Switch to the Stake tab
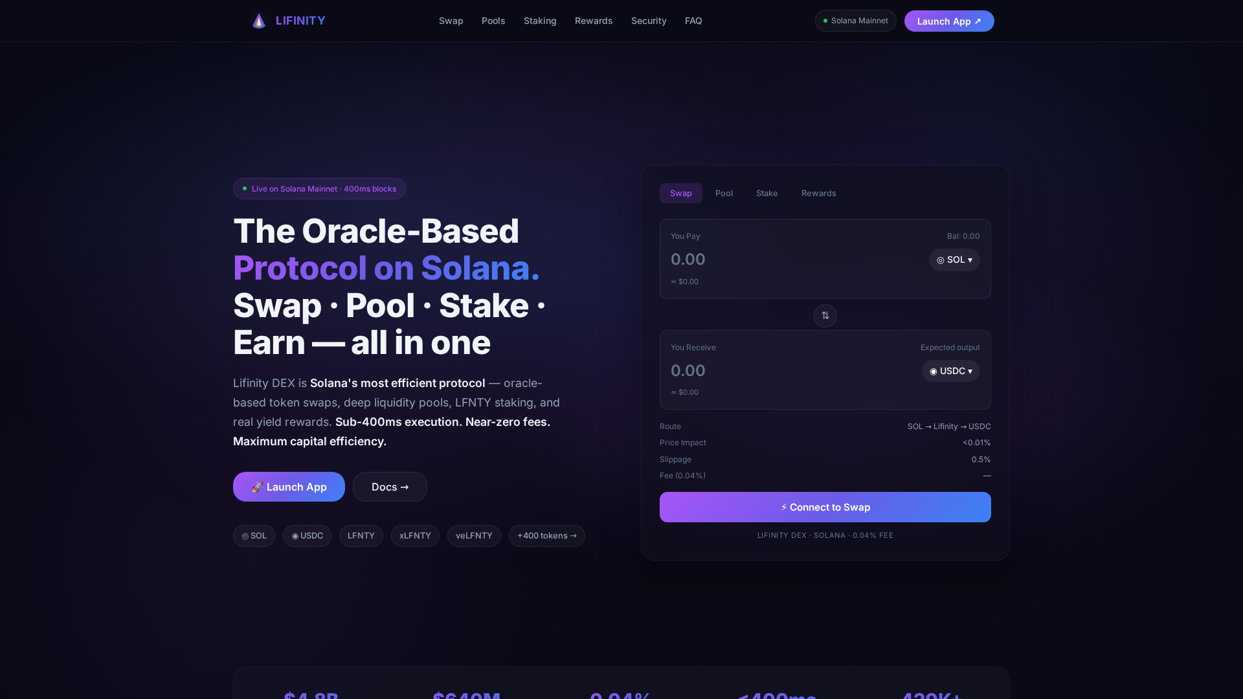Image resolution: width=1243 pixels, height=699 pixels. tap(767, 194)
